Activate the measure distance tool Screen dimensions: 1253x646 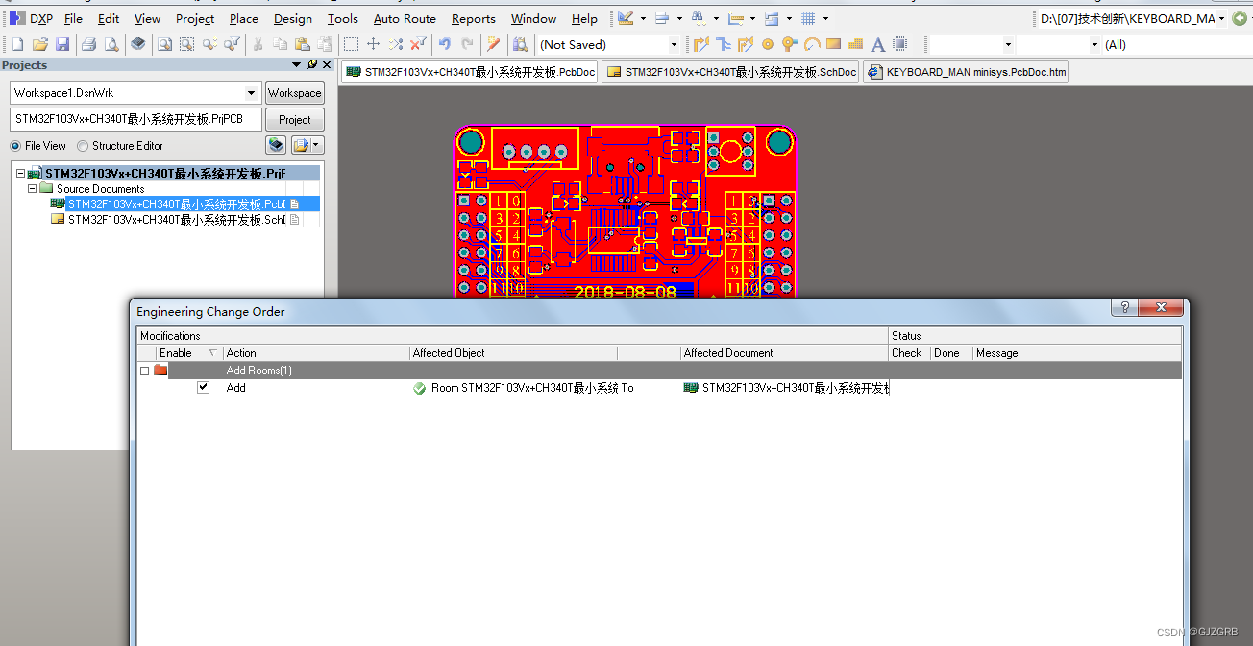coord(735,18)
